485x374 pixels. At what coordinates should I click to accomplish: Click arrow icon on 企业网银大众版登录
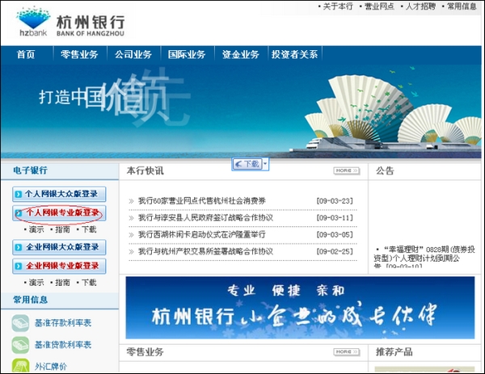click(x=19, y=247)
